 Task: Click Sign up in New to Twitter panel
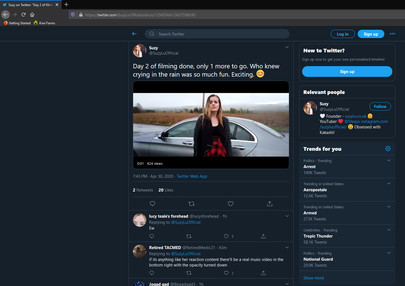[x=347, y=71]
